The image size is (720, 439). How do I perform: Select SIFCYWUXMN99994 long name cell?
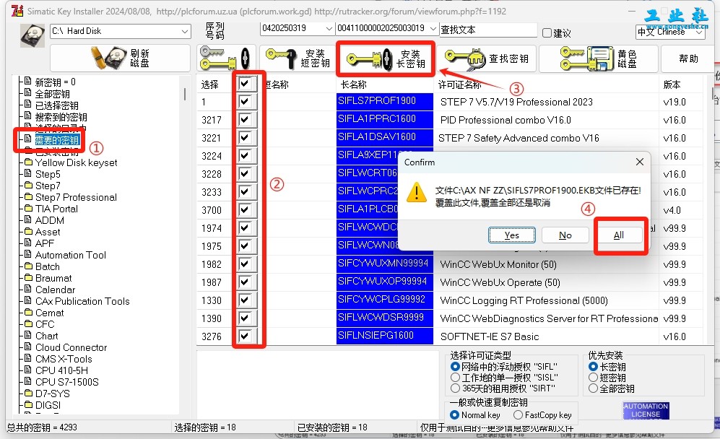click(385, 264)
